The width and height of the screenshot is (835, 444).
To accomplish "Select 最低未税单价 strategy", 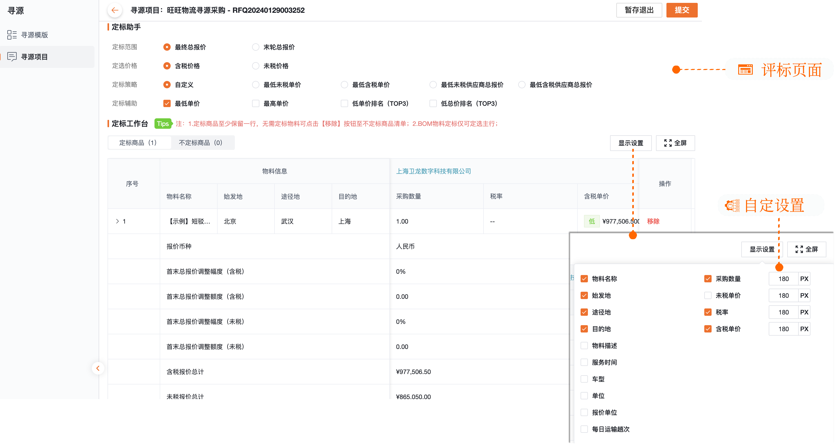I will coord(256,85).
